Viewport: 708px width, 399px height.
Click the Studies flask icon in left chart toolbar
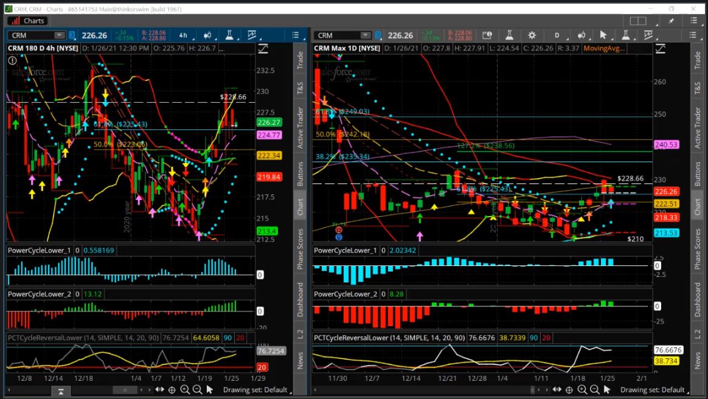click(x=229, y=35)
